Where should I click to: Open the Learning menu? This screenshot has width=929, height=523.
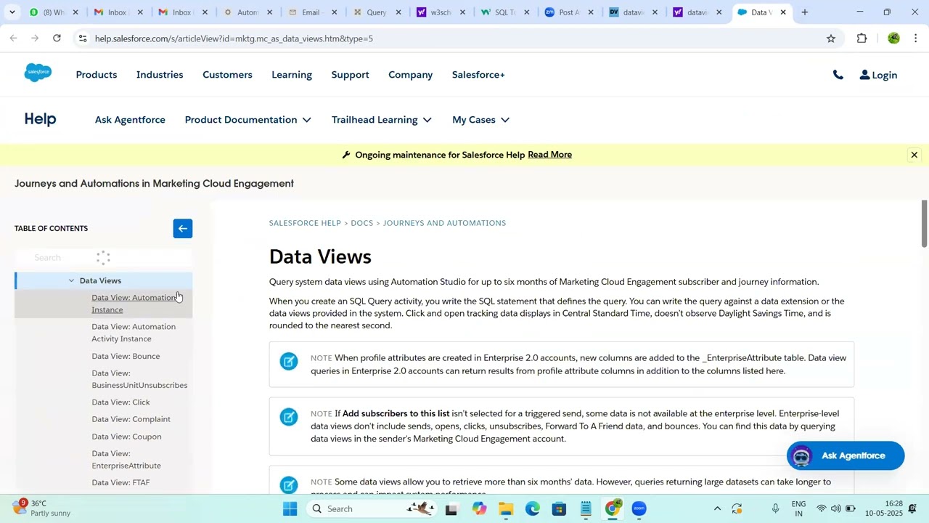coord(292,75)
